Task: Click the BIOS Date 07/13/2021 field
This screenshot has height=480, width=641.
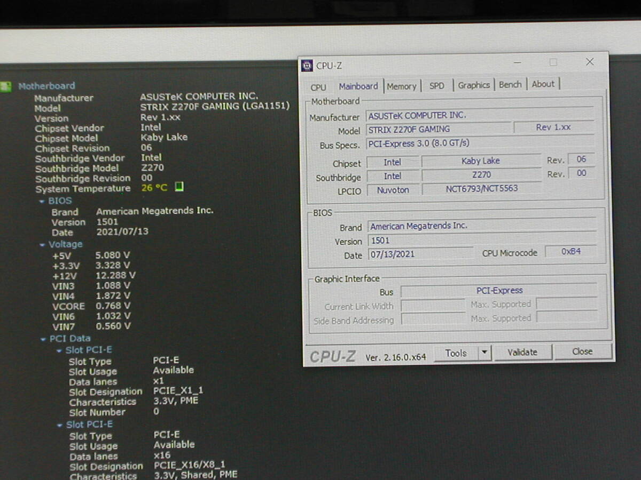Action: [x=420, y=254]
